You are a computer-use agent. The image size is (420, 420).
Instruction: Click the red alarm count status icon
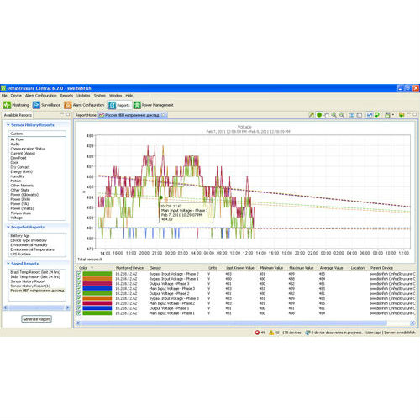coord(257,333)
